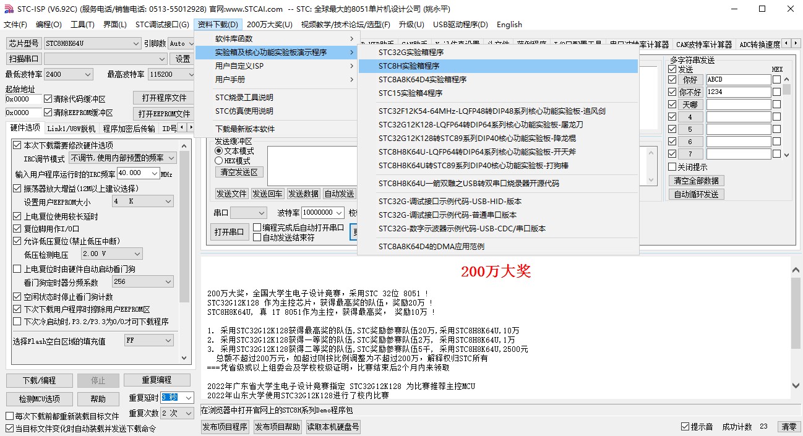Open the 编程(O) menu
Screen dimensions: 803x436
coord(49,25)
